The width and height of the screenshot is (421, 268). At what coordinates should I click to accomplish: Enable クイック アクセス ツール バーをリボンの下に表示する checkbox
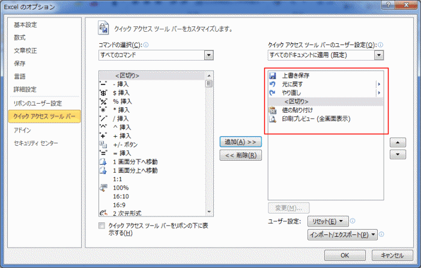click(101, 225)
